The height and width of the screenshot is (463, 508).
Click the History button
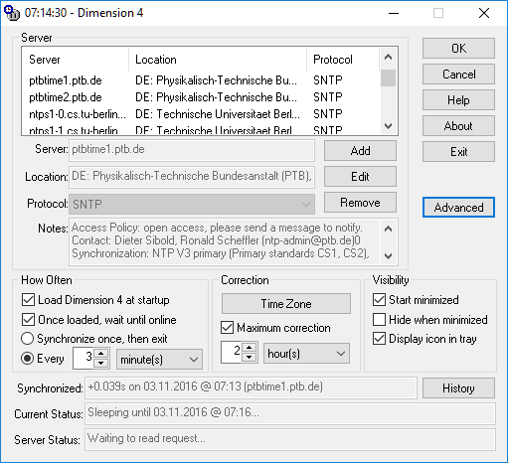click(458, 388)
